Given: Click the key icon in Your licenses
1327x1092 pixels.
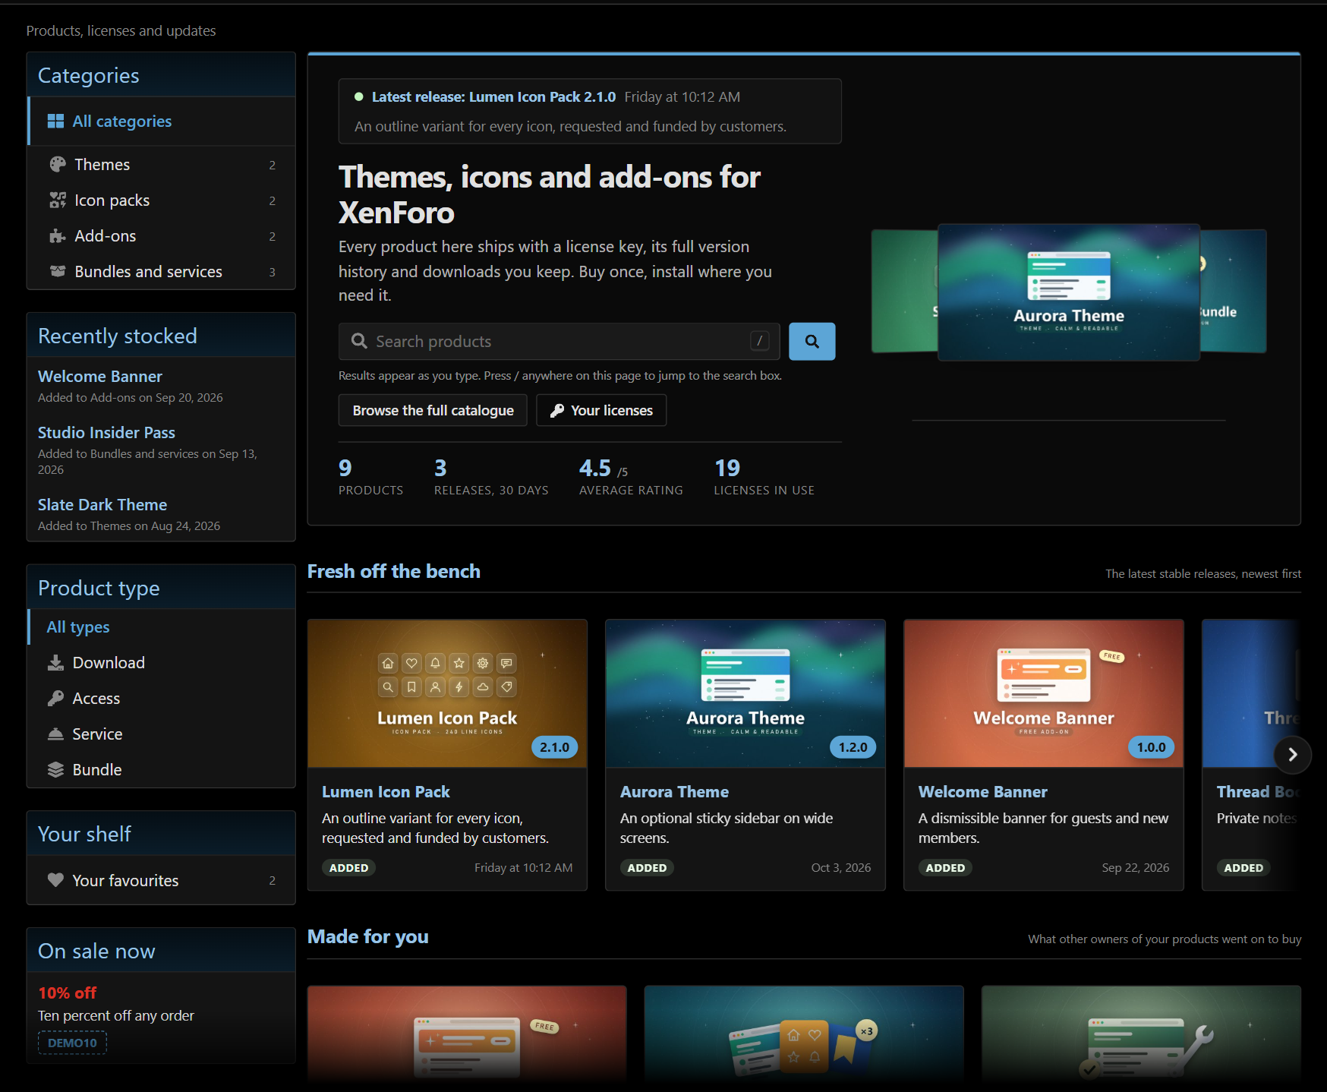Looking at the screenshot, I should pyautogui.click(x=557, y=411).
